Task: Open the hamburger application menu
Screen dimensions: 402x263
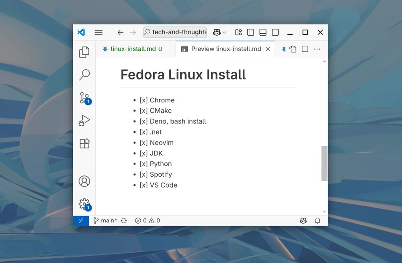Action: click(x=98, y=32)
